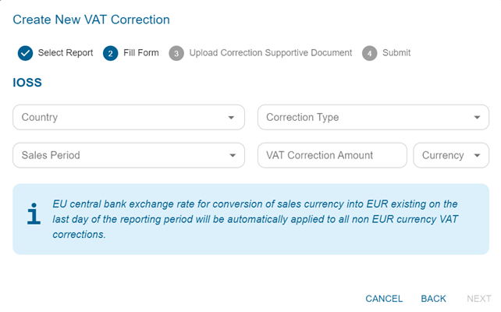Click the Correction Type dropdown arrow
The image size is (501, 312).
(476, 118)
